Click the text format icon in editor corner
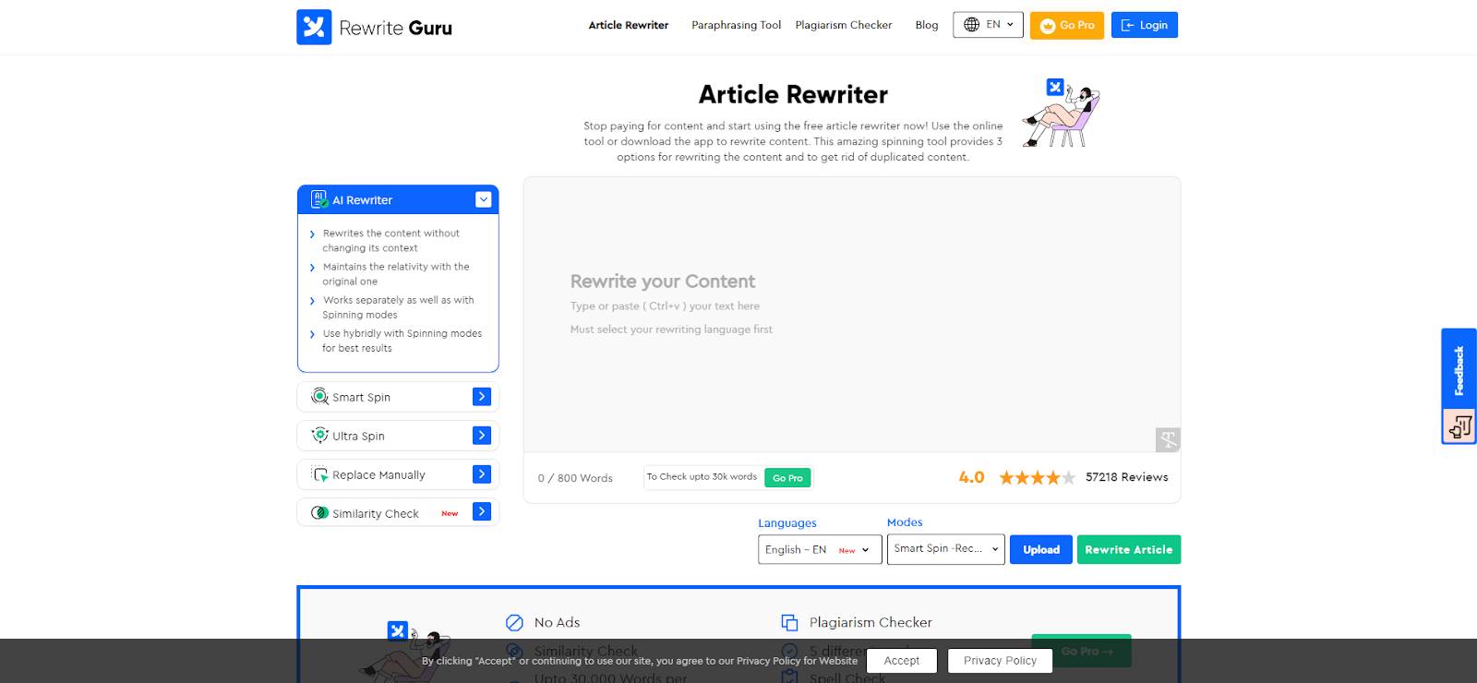This screenshot has height=683, width=1477. click(x=1168, y=439)
